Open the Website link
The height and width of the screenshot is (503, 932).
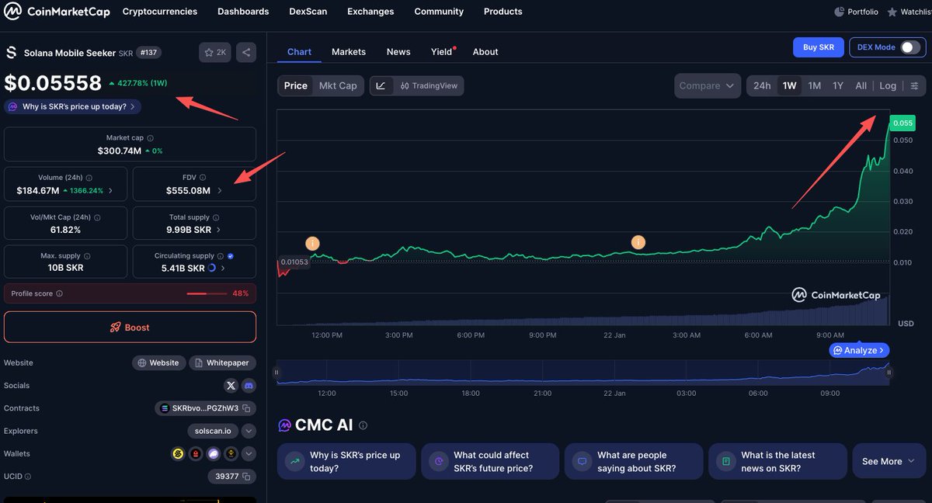click(159, 363)
